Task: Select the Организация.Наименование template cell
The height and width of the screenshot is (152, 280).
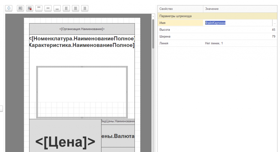Action: coord(82,29)
